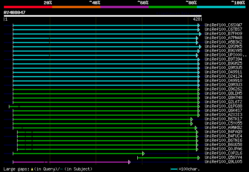Click the red ~20% identity legend segment
The image size is (249, 172).
(x=28, y=7)
